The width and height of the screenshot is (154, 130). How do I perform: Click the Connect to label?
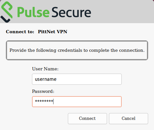(x=20, y=32)
